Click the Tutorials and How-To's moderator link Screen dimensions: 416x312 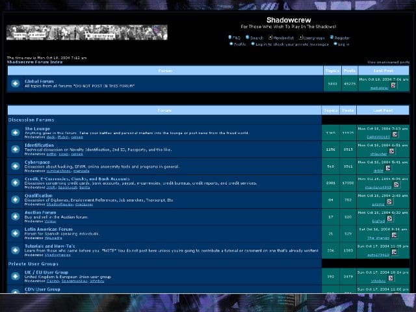[x=58, y=255]
